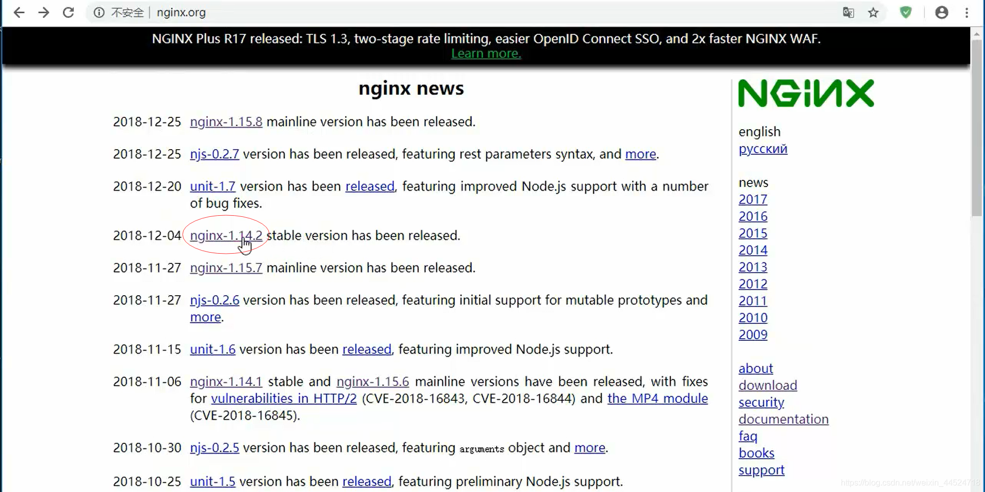Open the released link for unit-1.6

click(367, 350)
